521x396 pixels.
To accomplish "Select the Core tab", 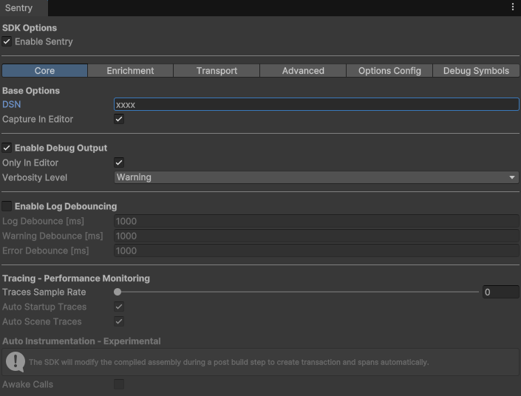I will tap(44, 71).
